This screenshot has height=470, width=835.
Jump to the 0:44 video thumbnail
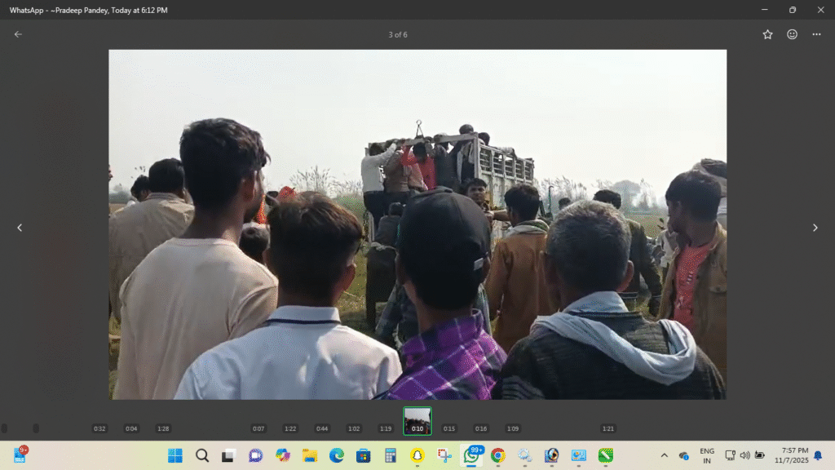coord(322,428)
